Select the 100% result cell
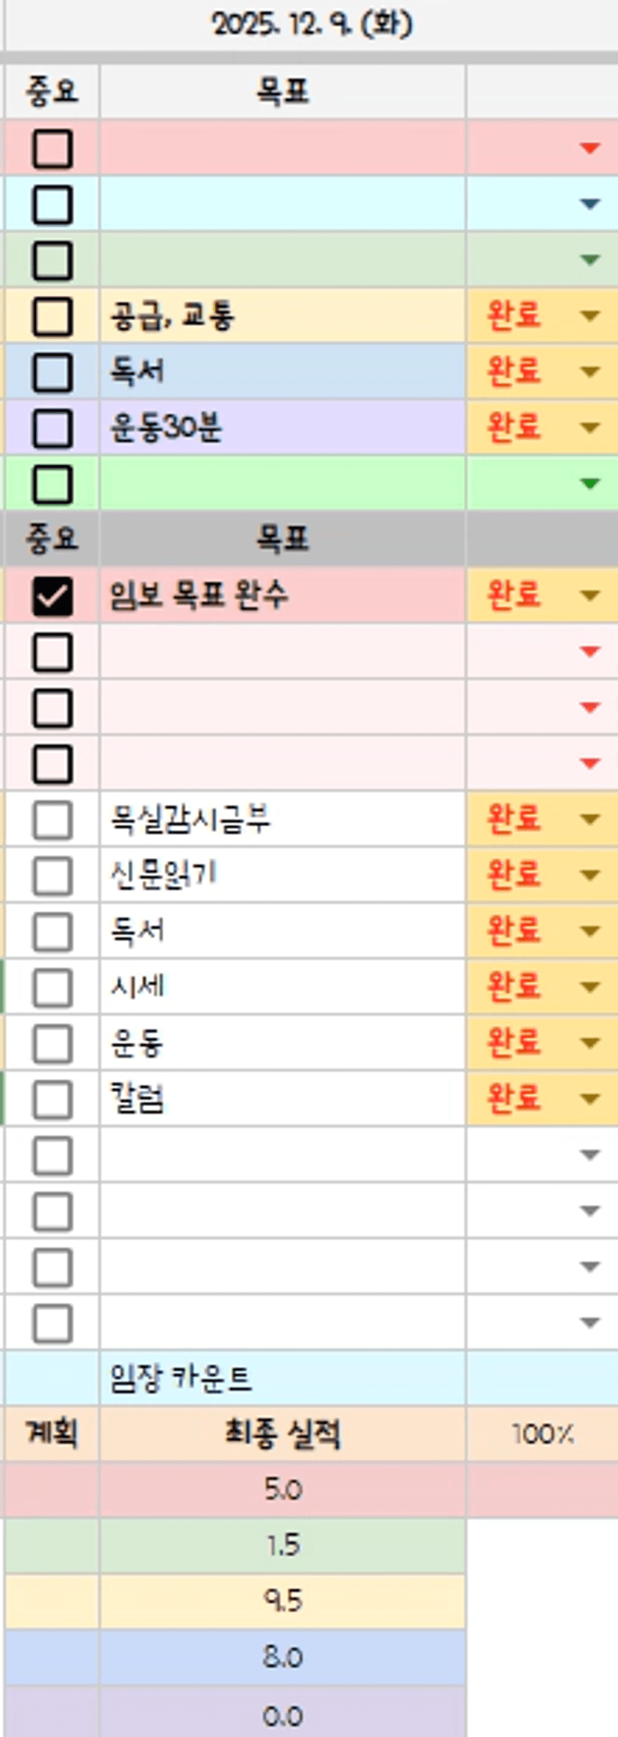The image size is (618, 1737). 542,1434
